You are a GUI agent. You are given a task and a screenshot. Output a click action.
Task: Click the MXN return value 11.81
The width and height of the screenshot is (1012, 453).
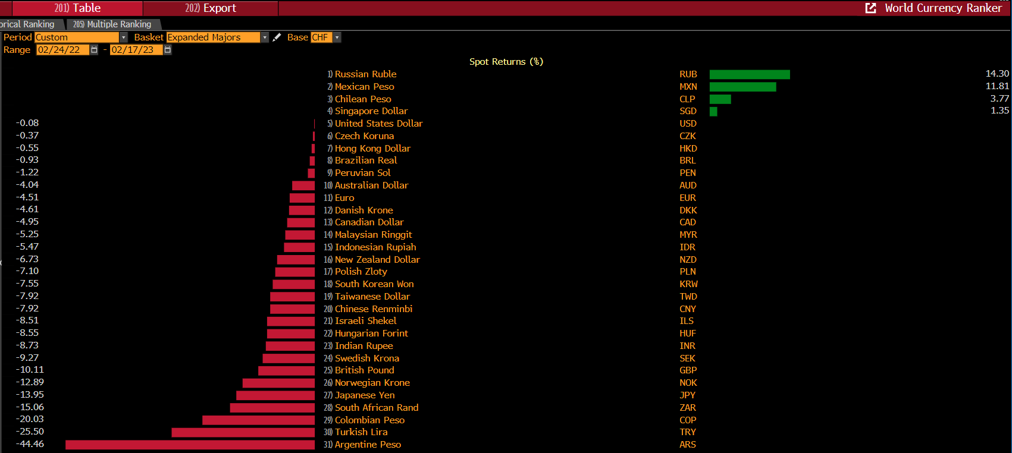click(x=997, y=86)
